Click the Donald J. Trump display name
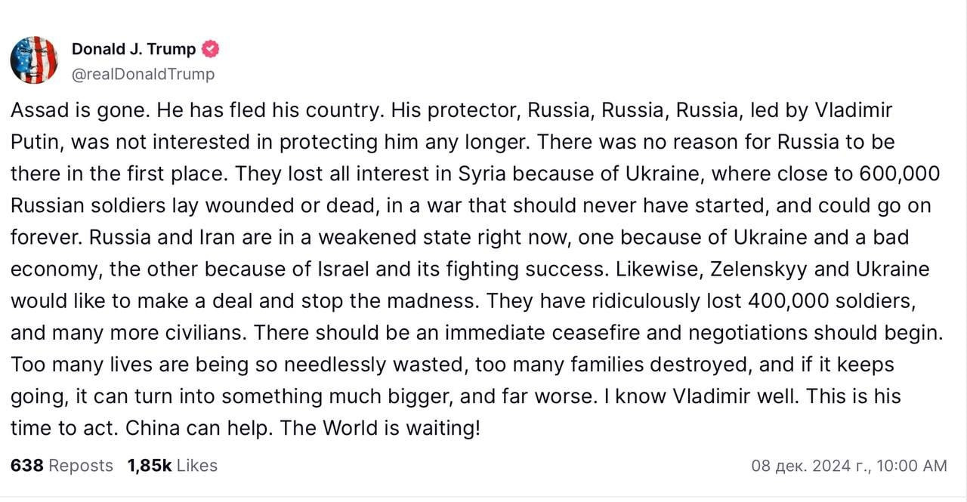Screen dimensions: 967x502 click(x=134, y=50)
